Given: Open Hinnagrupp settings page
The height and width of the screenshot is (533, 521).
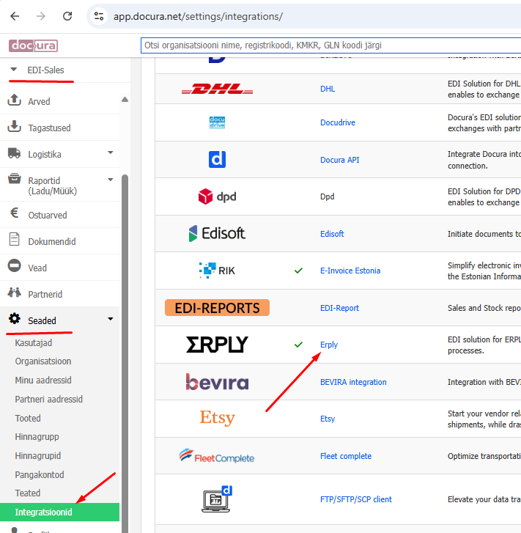Looking at the screenshot, I should click(x=37, y=437).
